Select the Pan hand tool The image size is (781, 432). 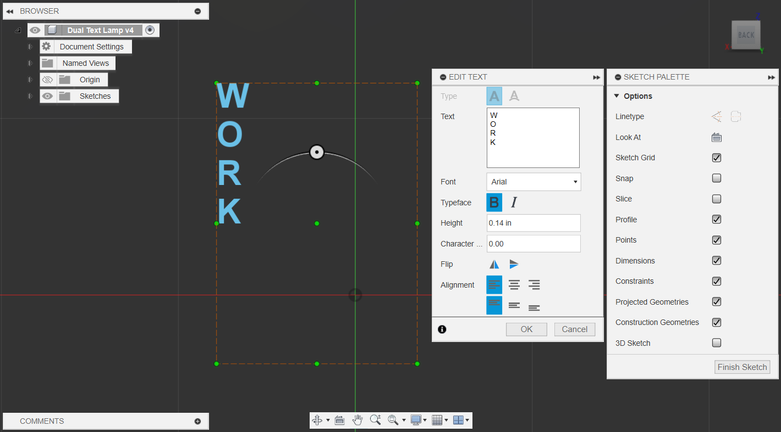(358, 420)
